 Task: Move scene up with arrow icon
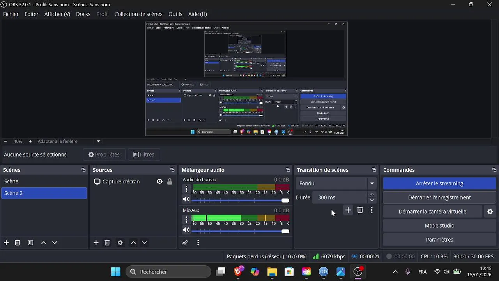pos(44,243)
